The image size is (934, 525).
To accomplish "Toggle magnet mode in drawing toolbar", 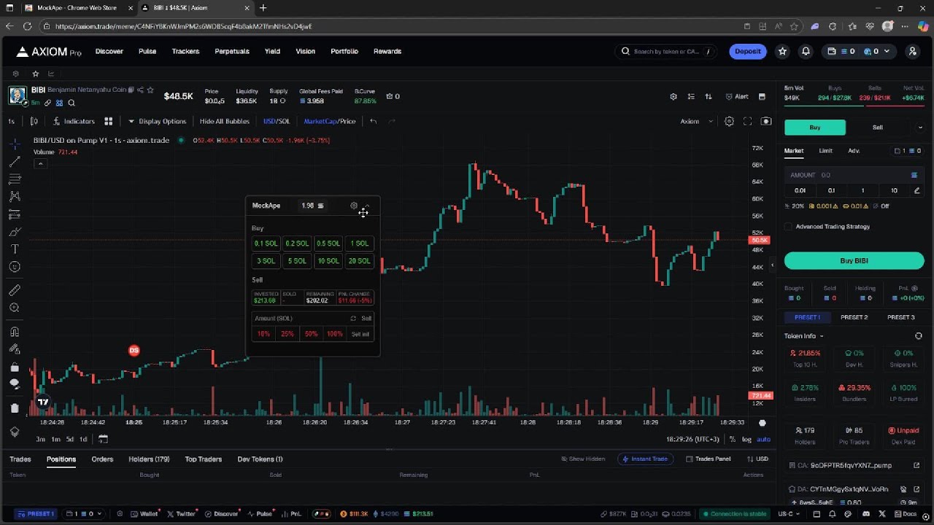I will (15, 332).
